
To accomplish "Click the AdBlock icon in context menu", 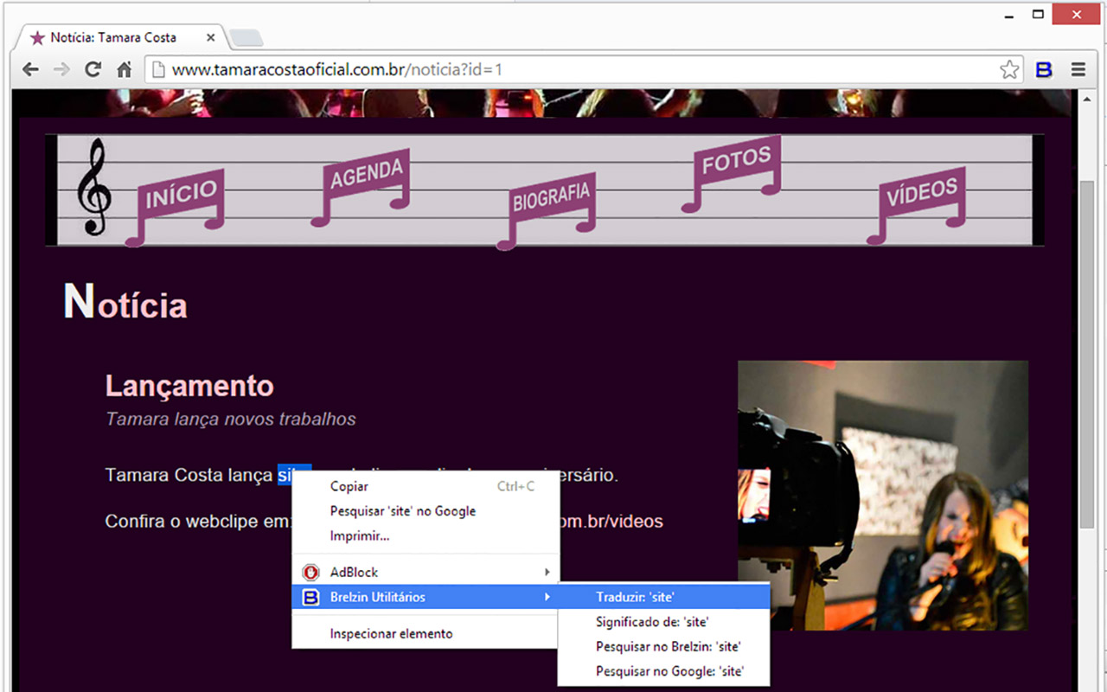I will click(x=310, y=572).
